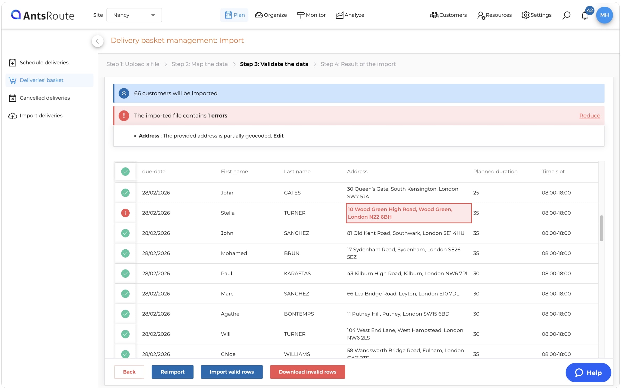Image resolution: width=621 pixels, height=390 pixels.
Task: Click the Reimport button
Action: click(x=172, y=372)
